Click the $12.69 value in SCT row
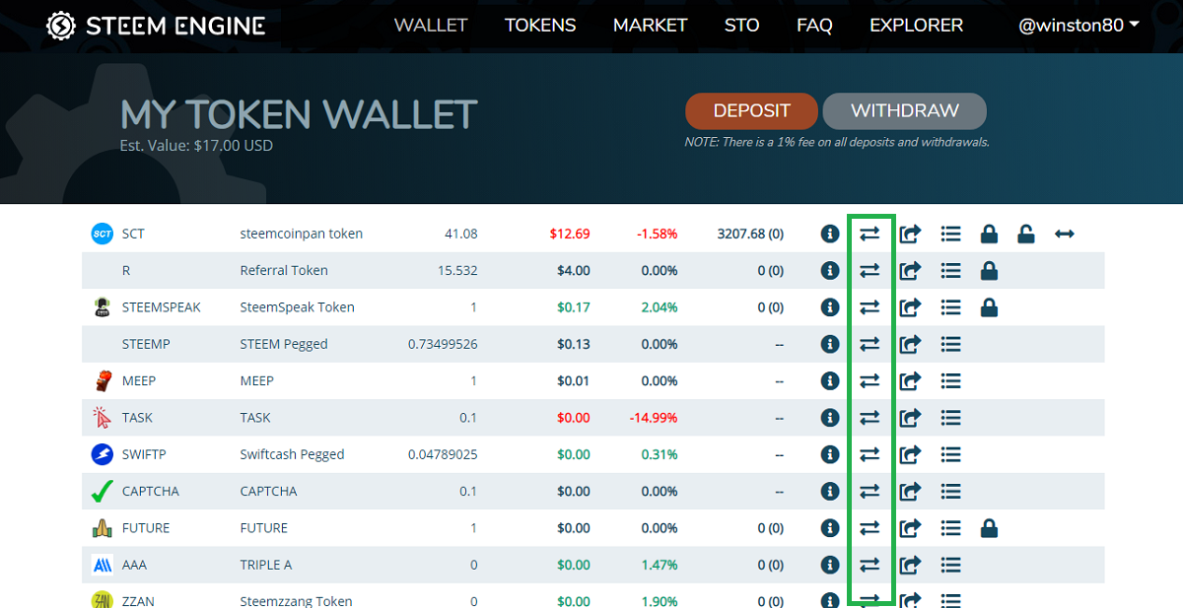1183x608 pixels. pos(570,234)
